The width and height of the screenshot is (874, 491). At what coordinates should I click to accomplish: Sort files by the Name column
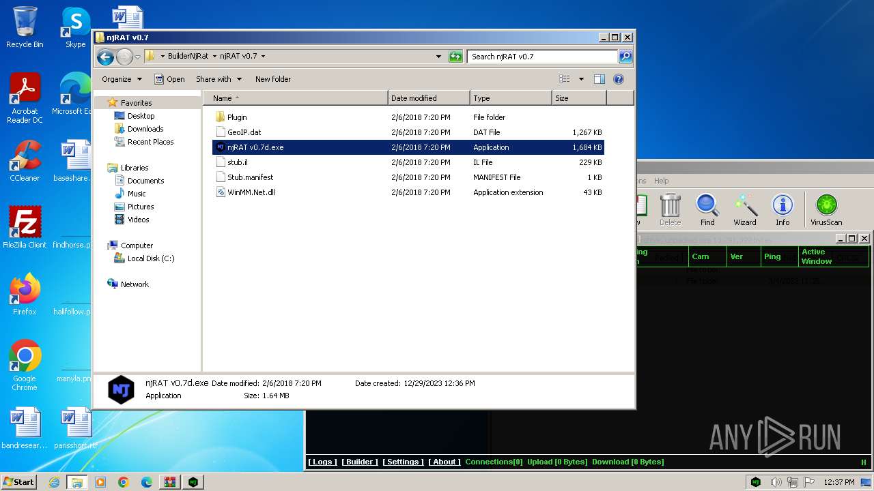296,98
